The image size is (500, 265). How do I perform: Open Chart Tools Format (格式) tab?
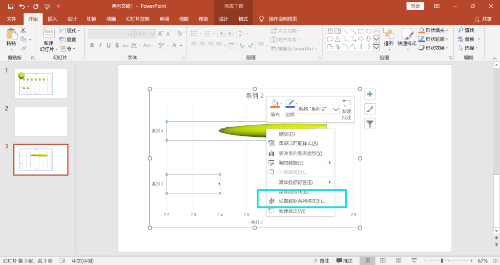point(243,19)
